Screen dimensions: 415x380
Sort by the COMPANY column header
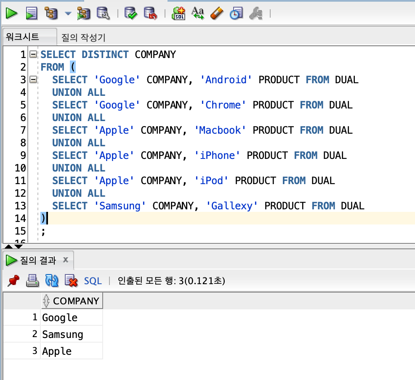point(72,301)
